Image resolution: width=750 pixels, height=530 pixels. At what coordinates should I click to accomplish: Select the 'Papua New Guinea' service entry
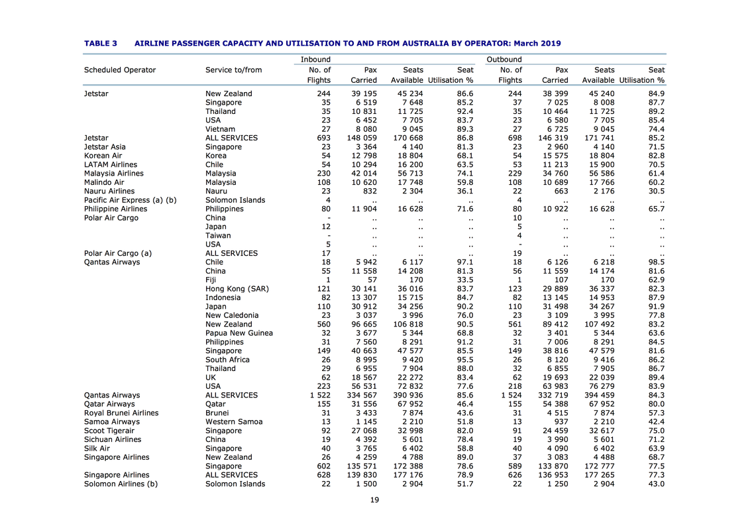click(239, 333)
